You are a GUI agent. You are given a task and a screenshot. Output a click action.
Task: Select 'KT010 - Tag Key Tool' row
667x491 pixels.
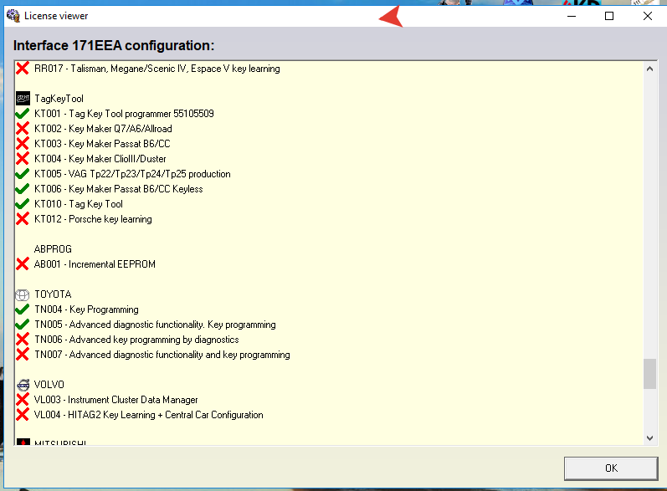[79, 204]
